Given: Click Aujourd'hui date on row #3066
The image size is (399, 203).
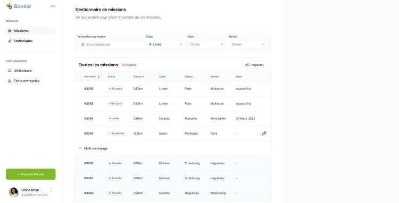Looking at the screenshot, I should point(244,89).
